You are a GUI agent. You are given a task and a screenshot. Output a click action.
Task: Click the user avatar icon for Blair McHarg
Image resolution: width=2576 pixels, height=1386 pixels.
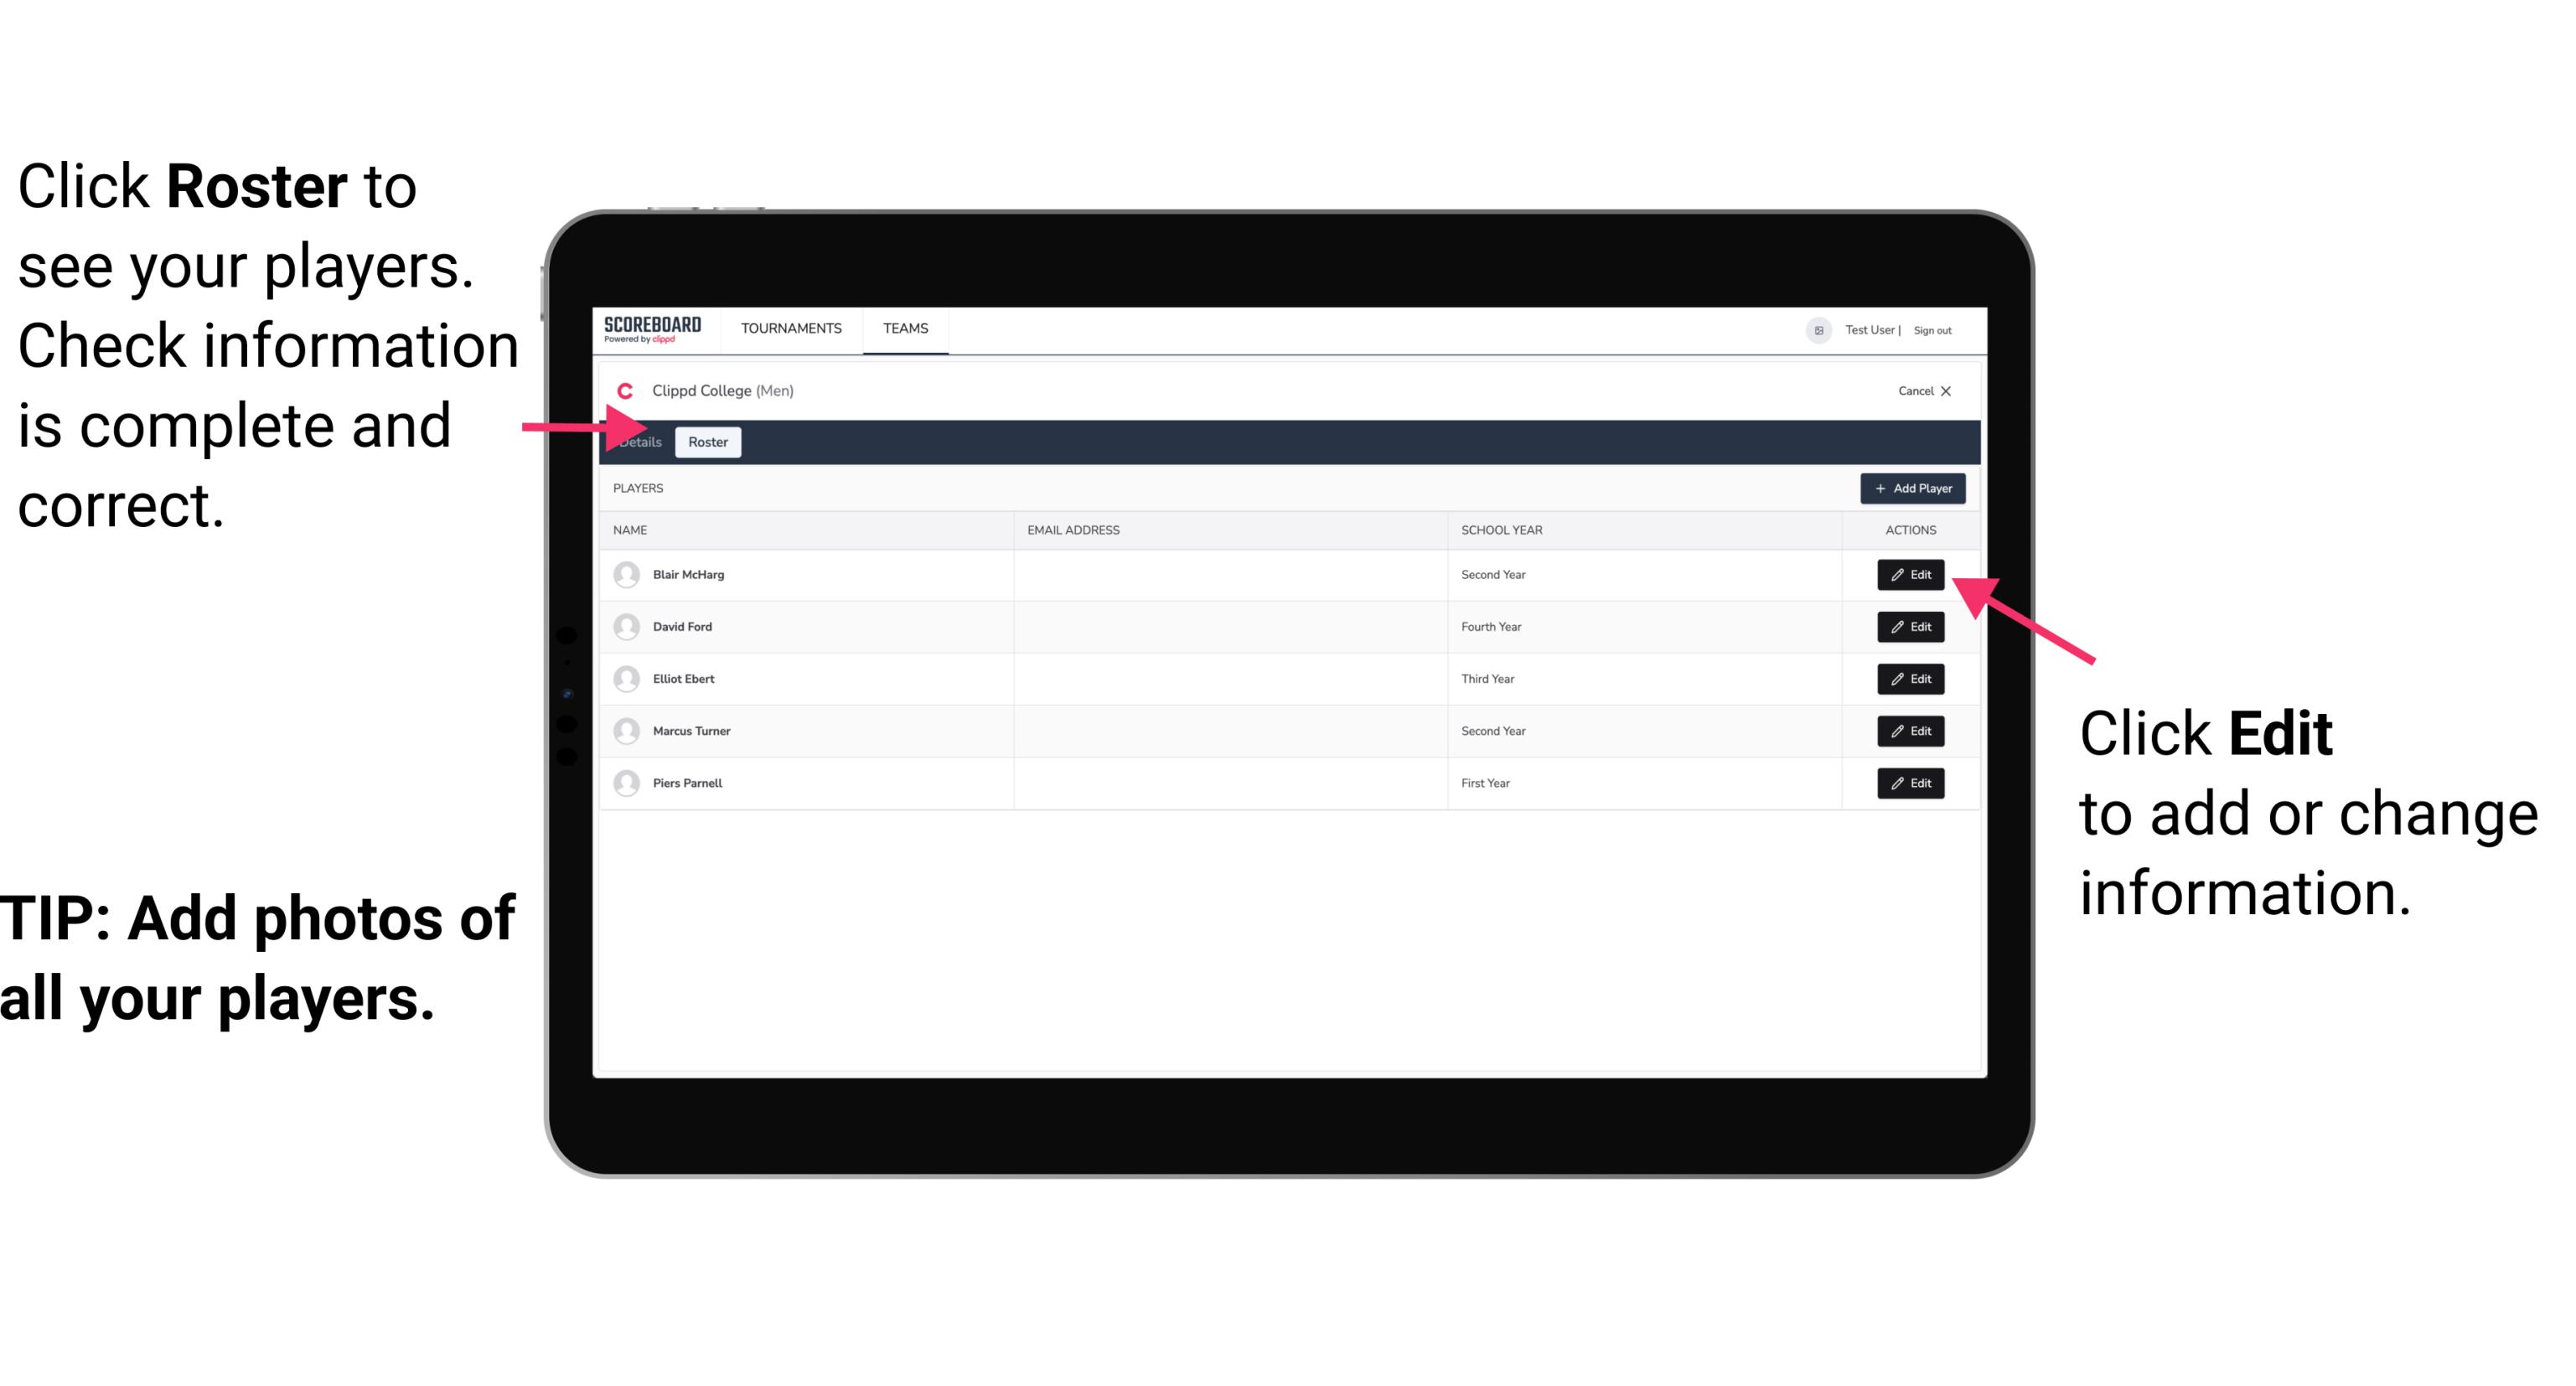tap(628, 573)
